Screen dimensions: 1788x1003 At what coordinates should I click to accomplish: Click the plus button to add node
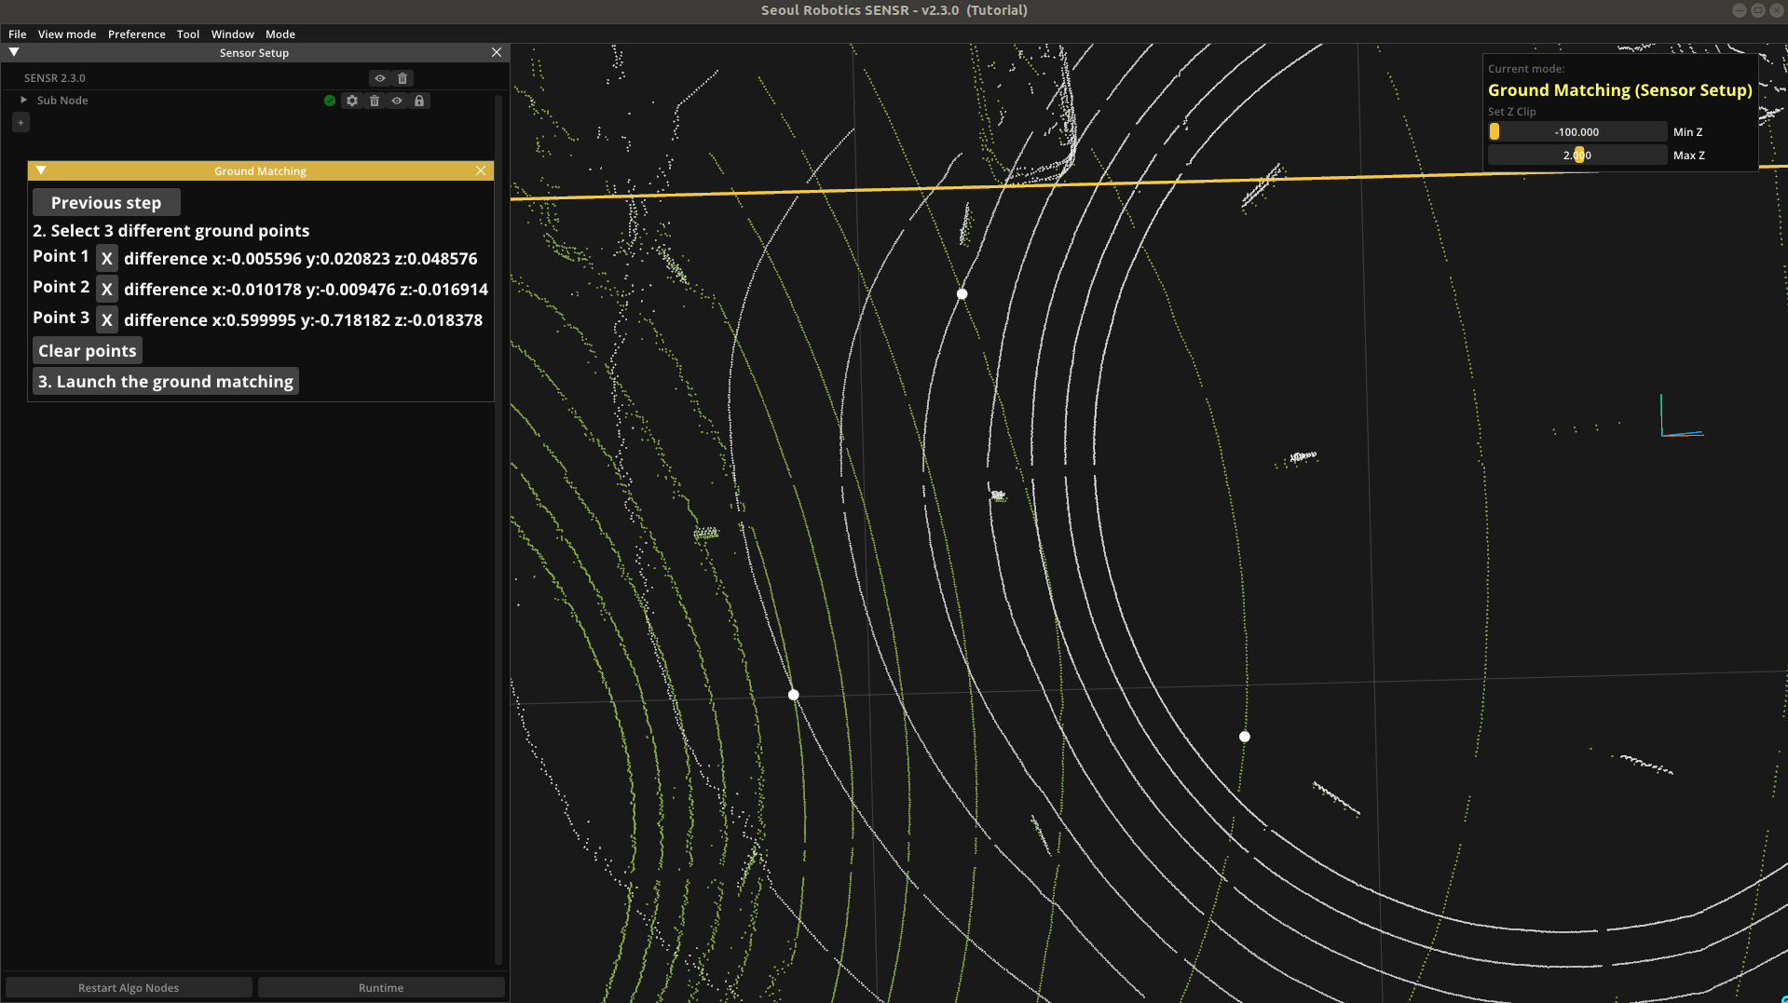20,123
